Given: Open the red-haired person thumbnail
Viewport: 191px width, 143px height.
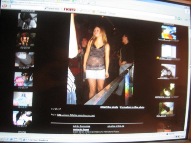Looking at the screenshot, I should click(x=26, y=39).
